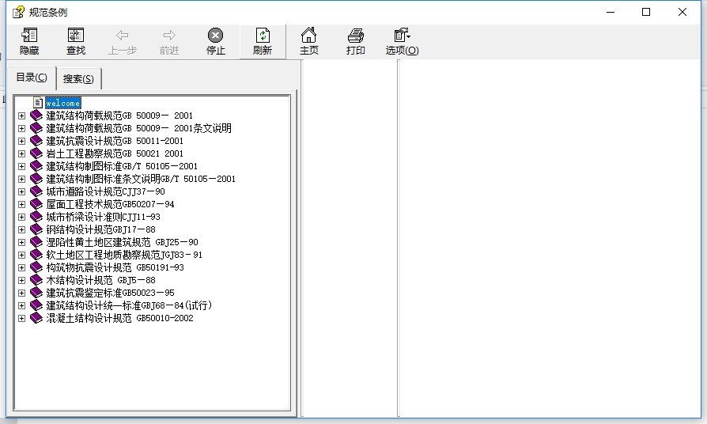Expand the 岩土工程勘察规范GB 50021 2001 node
The image size is (707, 424).
pos(21,153)
